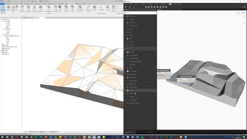Click the Dynamo library search field
This screenshot has height=139, width=247.
[x=140, y=13]
